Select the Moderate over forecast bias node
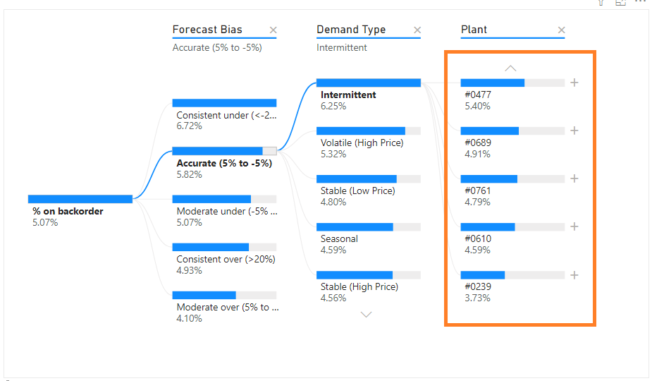 224,295
